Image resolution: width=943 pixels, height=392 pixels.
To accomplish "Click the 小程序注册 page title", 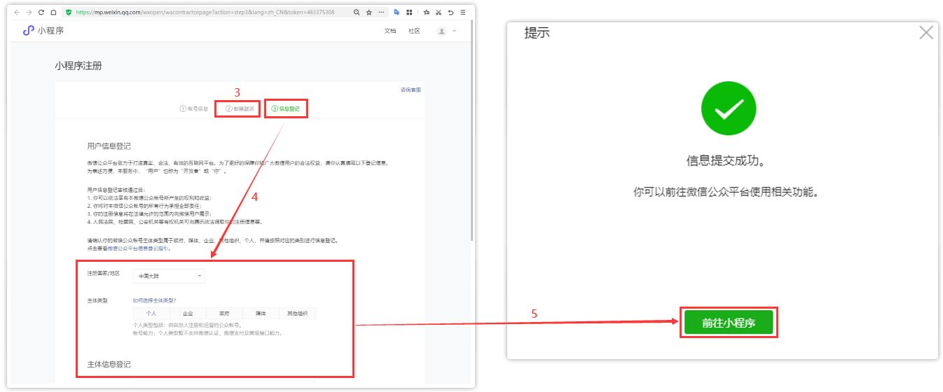I will pyautogui.click(x=78, y=66).
